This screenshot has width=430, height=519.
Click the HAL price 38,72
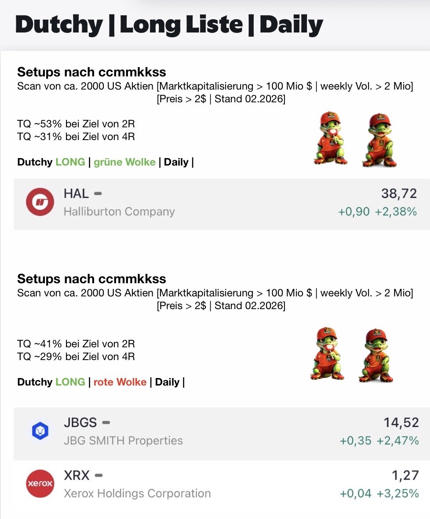coord(399,193)
